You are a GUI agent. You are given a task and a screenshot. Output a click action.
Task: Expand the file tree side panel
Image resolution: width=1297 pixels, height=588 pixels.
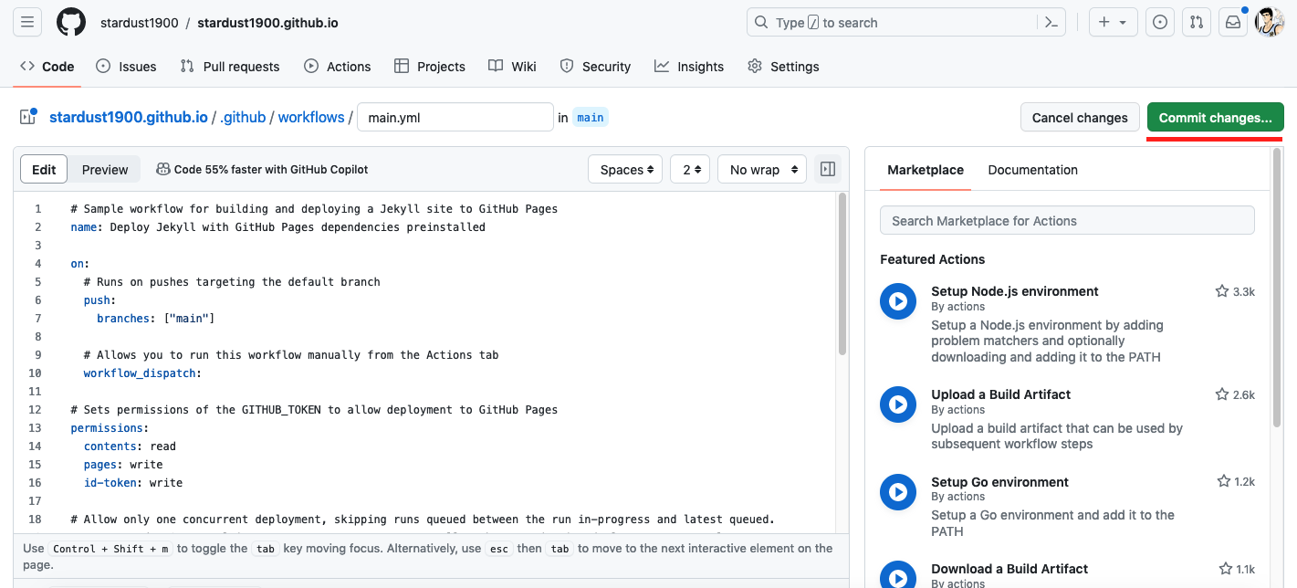click(x=27, y=117)
